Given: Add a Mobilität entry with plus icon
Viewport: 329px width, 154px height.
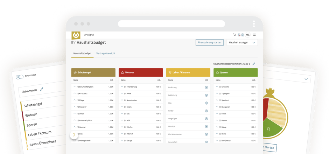Looking at the screenshot, I should click(x=206, y=126).
